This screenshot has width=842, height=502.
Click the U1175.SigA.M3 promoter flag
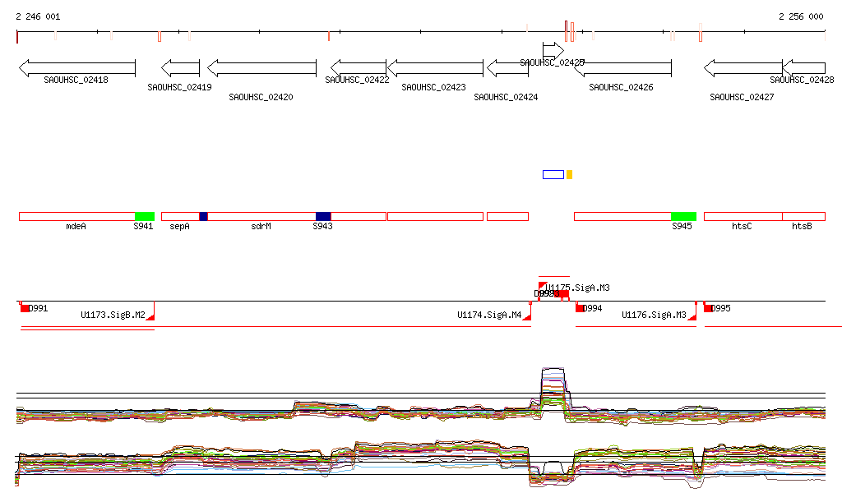(x=543, y=285)
